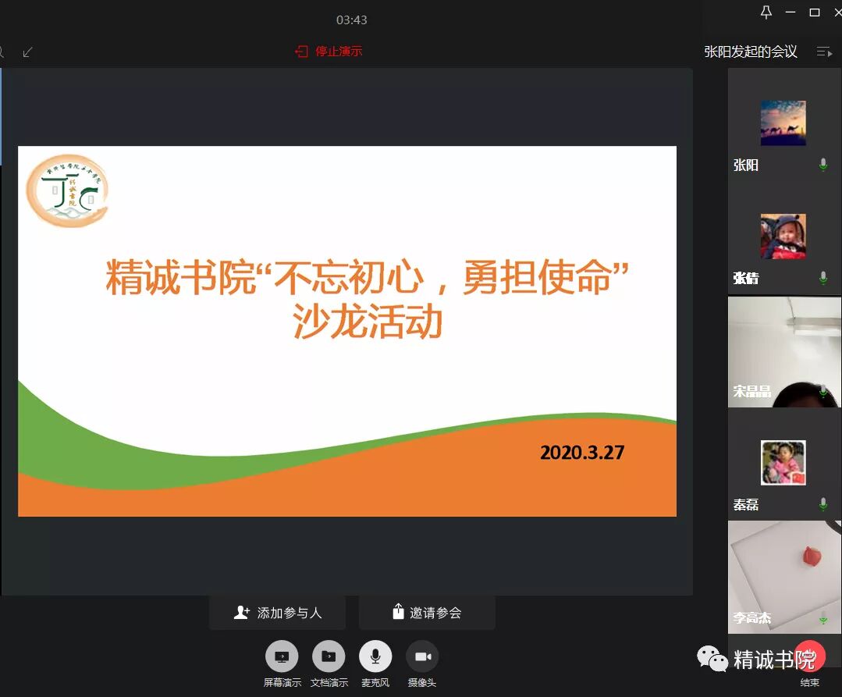Open document presentation (文档演示)
The width and height of the screenshot is (842, 697).
pyautogui.click(x=329, y=657)
